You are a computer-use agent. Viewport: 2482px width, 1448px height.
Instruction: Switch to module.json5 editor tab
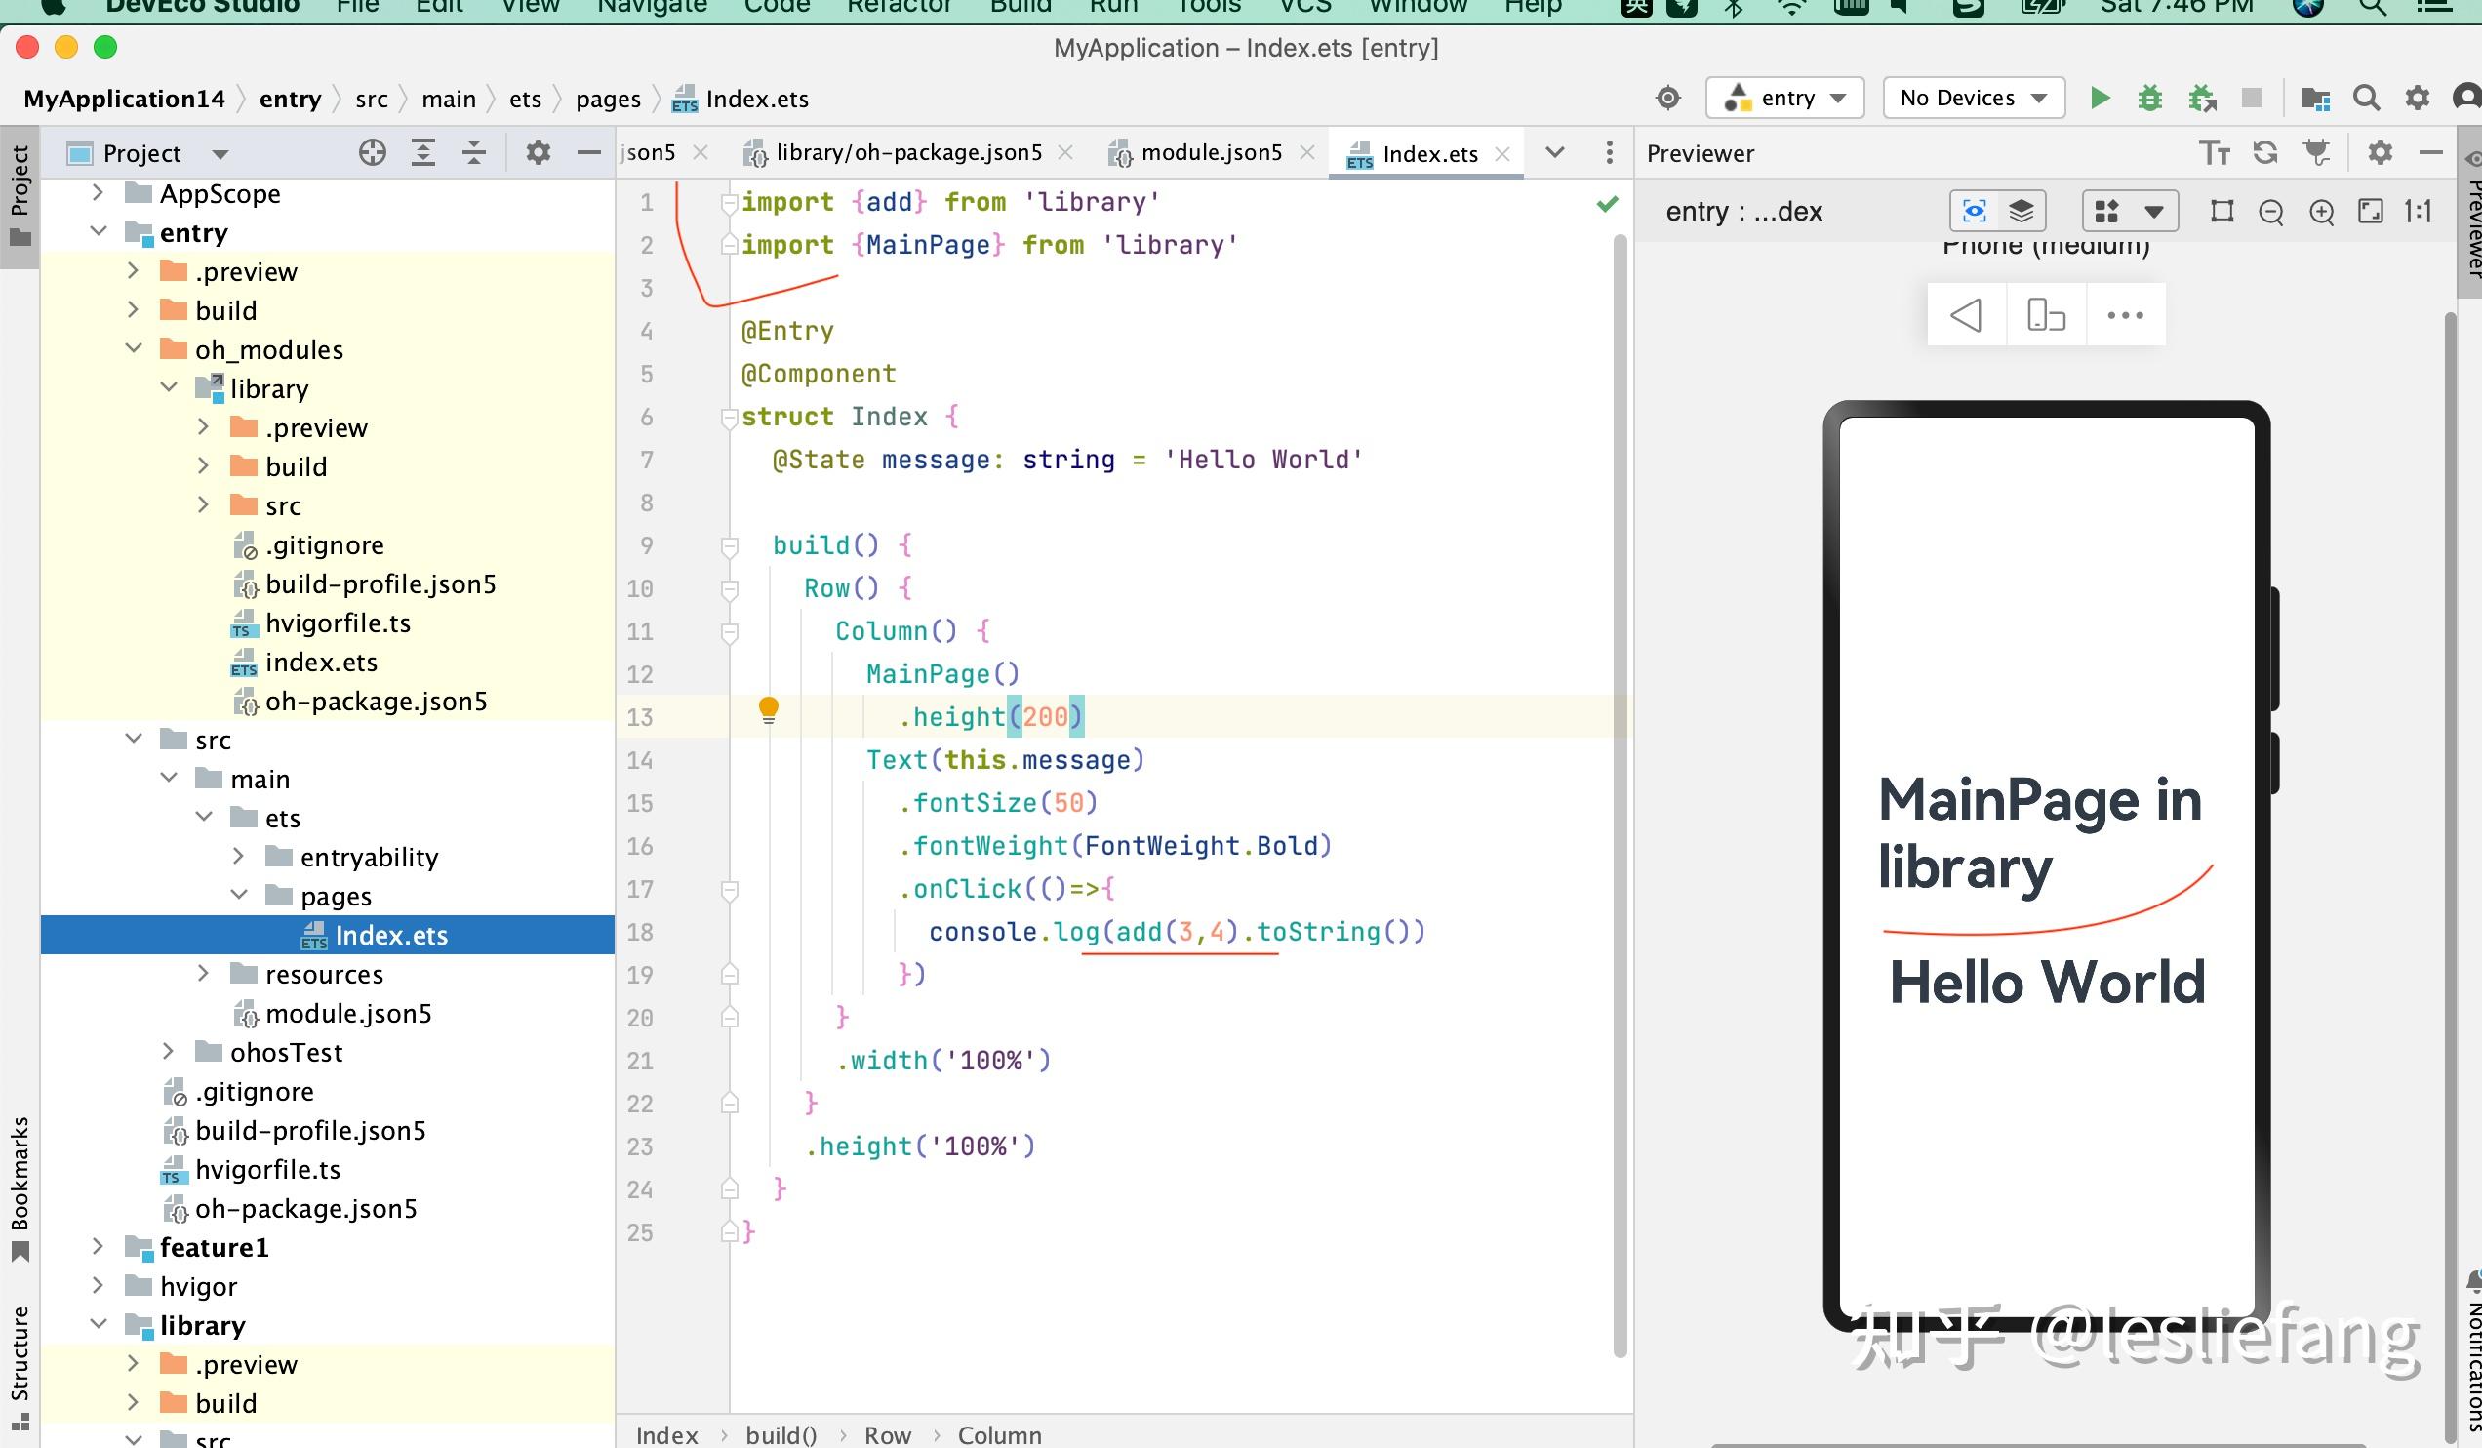point(1210,152)
